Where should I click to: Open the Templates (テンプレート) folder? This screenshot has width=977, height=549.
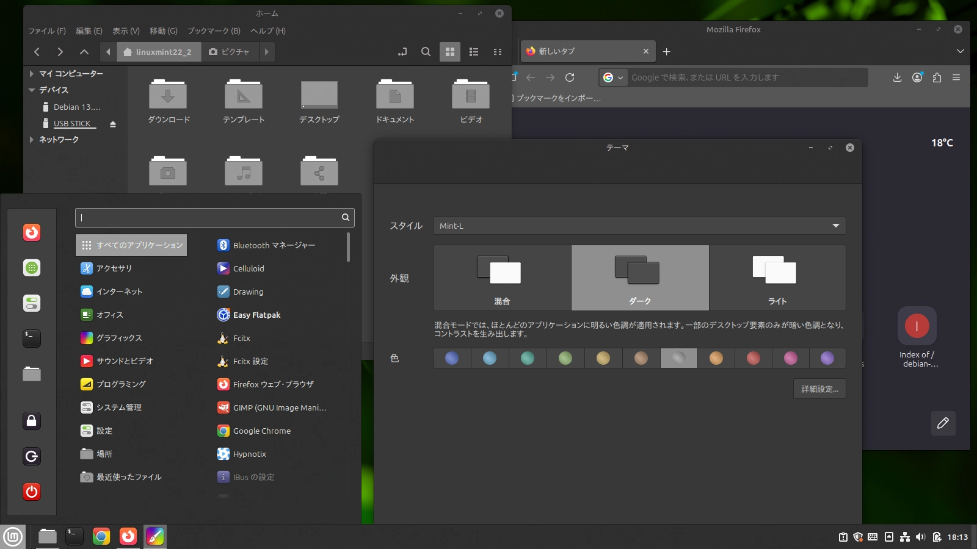tap(244, 102)
